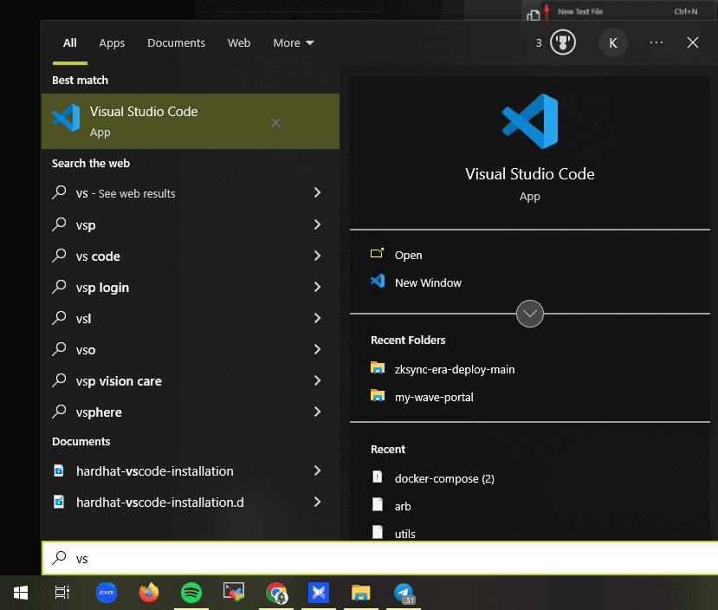The image size is (718, 610).
Task: Click the rewards medal icon
Action: pyautogui.click(x=562, y=42)
